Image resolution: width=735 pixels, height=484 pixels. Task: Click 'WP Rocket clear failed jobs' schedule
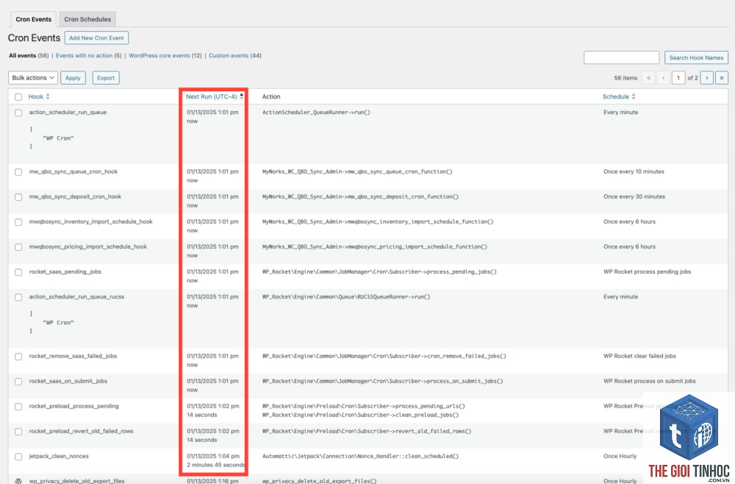[639, 356]
